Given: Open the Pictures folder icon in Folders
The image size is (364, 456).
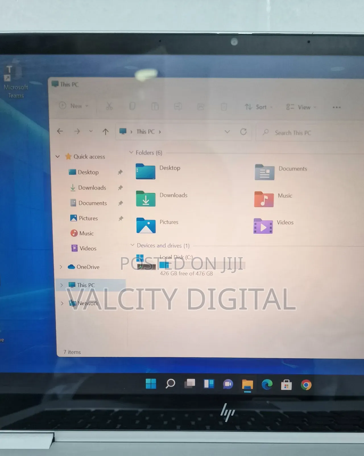Looking at the screenshot, I should coord(146,225).
